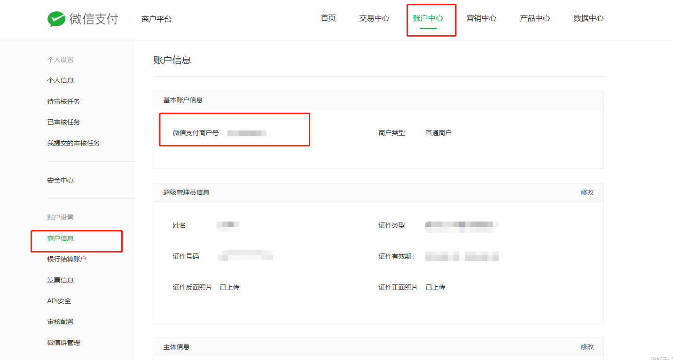The height and width of the screenshot is (360, 673).
Task: Open the 首页 tab
Action: click(328, 18)
